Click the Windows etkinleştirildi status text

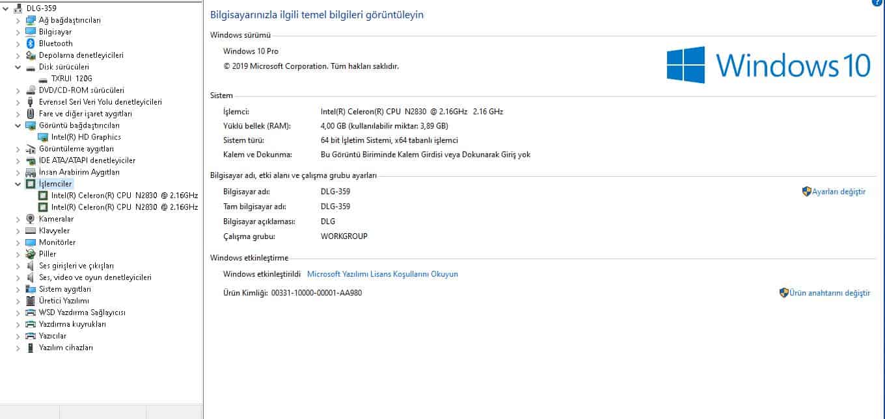click(x=262, y=274)
